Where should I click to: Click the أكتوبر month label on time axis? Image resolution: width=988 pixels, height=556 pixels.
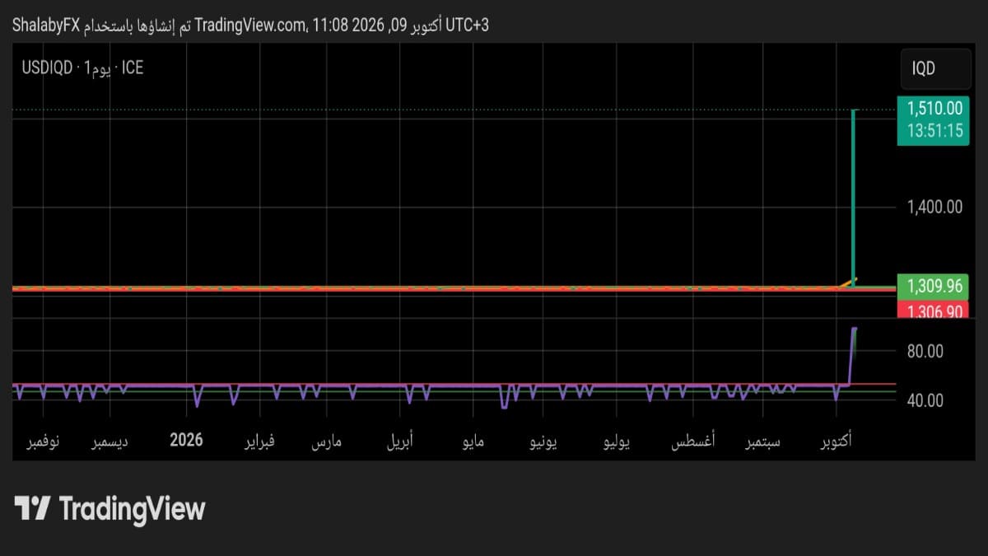tap(837, 442)
